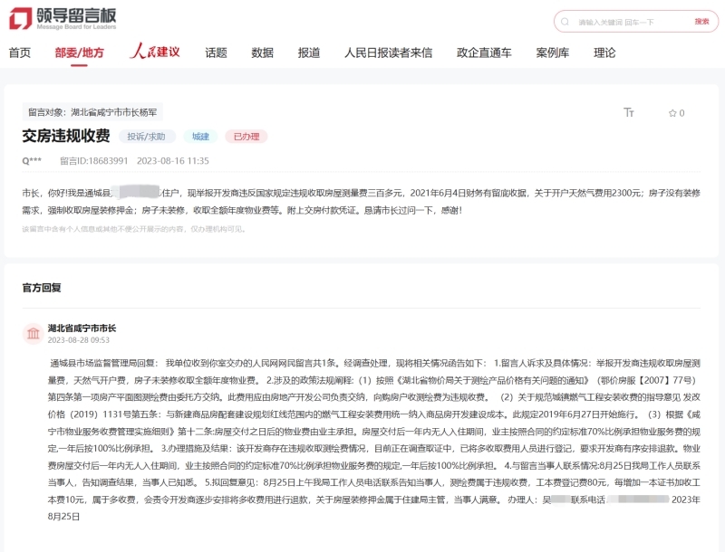The image size is (725, 552).
Task: Open the 话题 menu item
Action: (215, 53)
